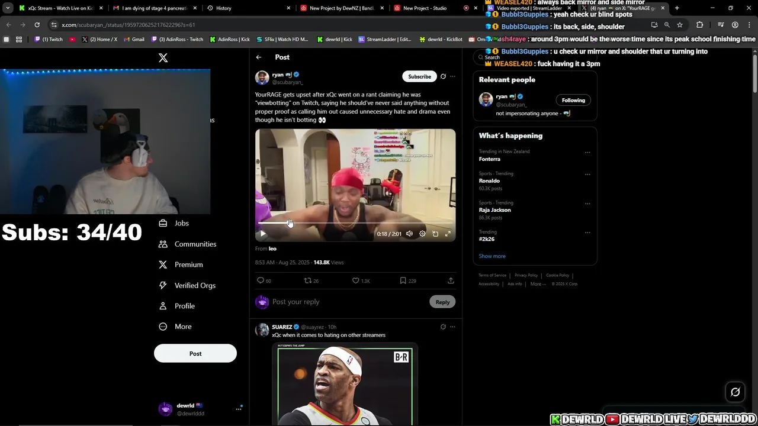Open dewrld - KickBot bookmark
The image size is (758, 426).
[x=441, y=40]
